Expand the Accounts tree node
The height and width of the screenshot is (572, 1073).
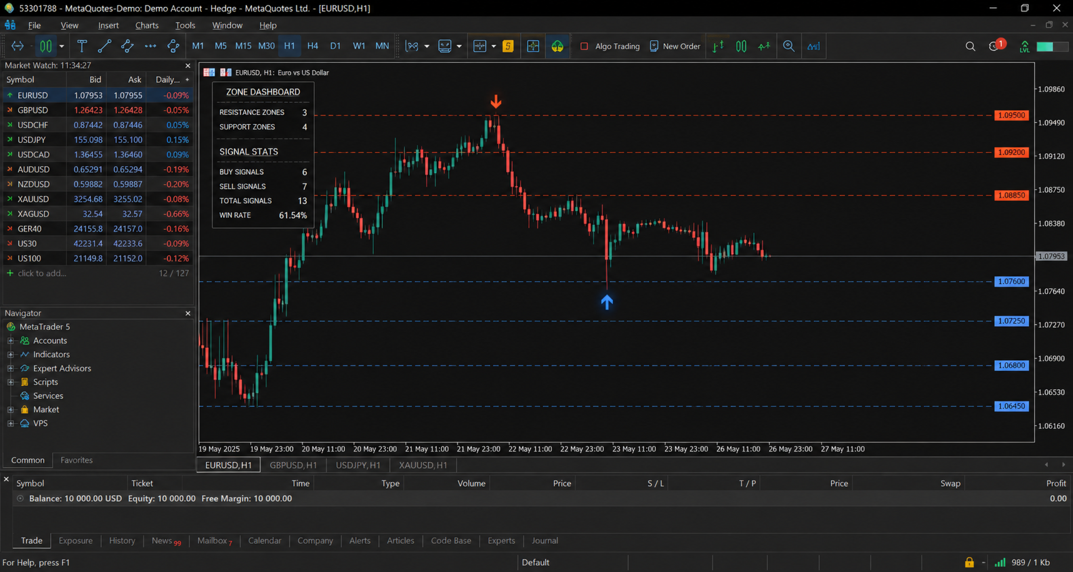tap(11, 341)
